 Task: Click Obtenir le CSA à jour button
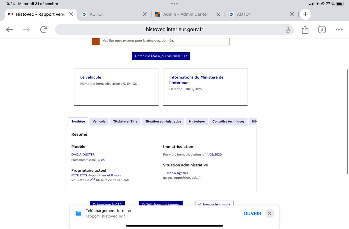click(x=161, y=56)
